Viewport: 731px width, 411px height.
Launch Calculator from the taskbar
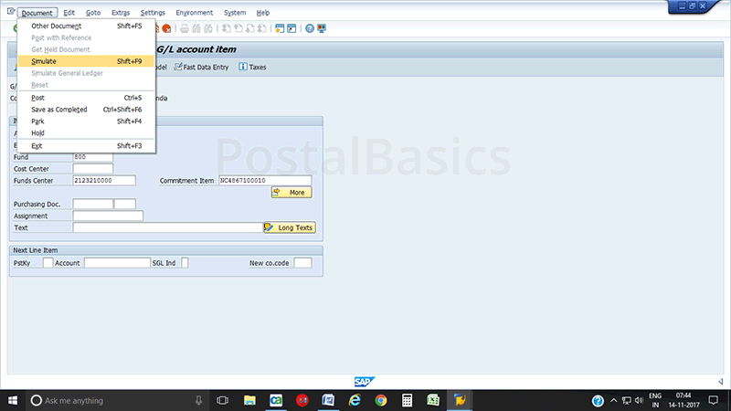pyautogui.click(x=408, y=400)
